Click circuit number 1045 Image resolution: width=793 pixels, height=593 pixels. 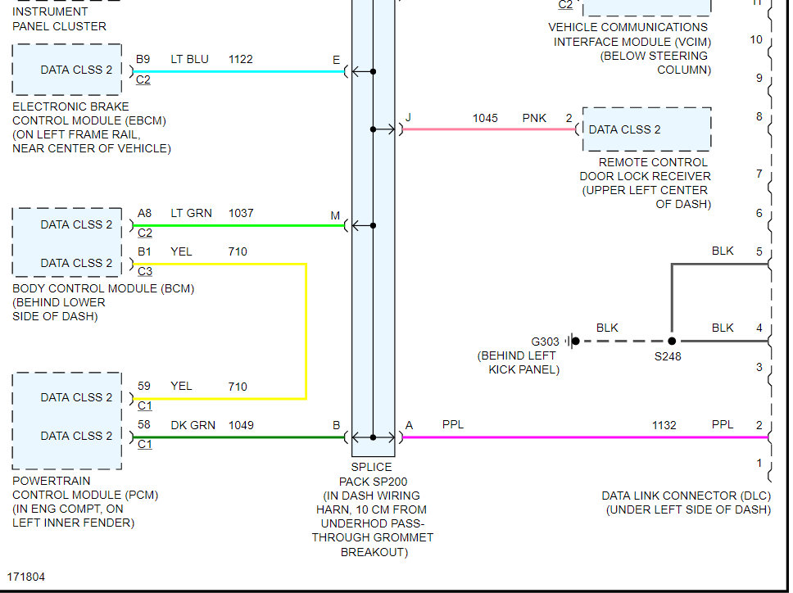pyautogui.click(x=485, y=118)
